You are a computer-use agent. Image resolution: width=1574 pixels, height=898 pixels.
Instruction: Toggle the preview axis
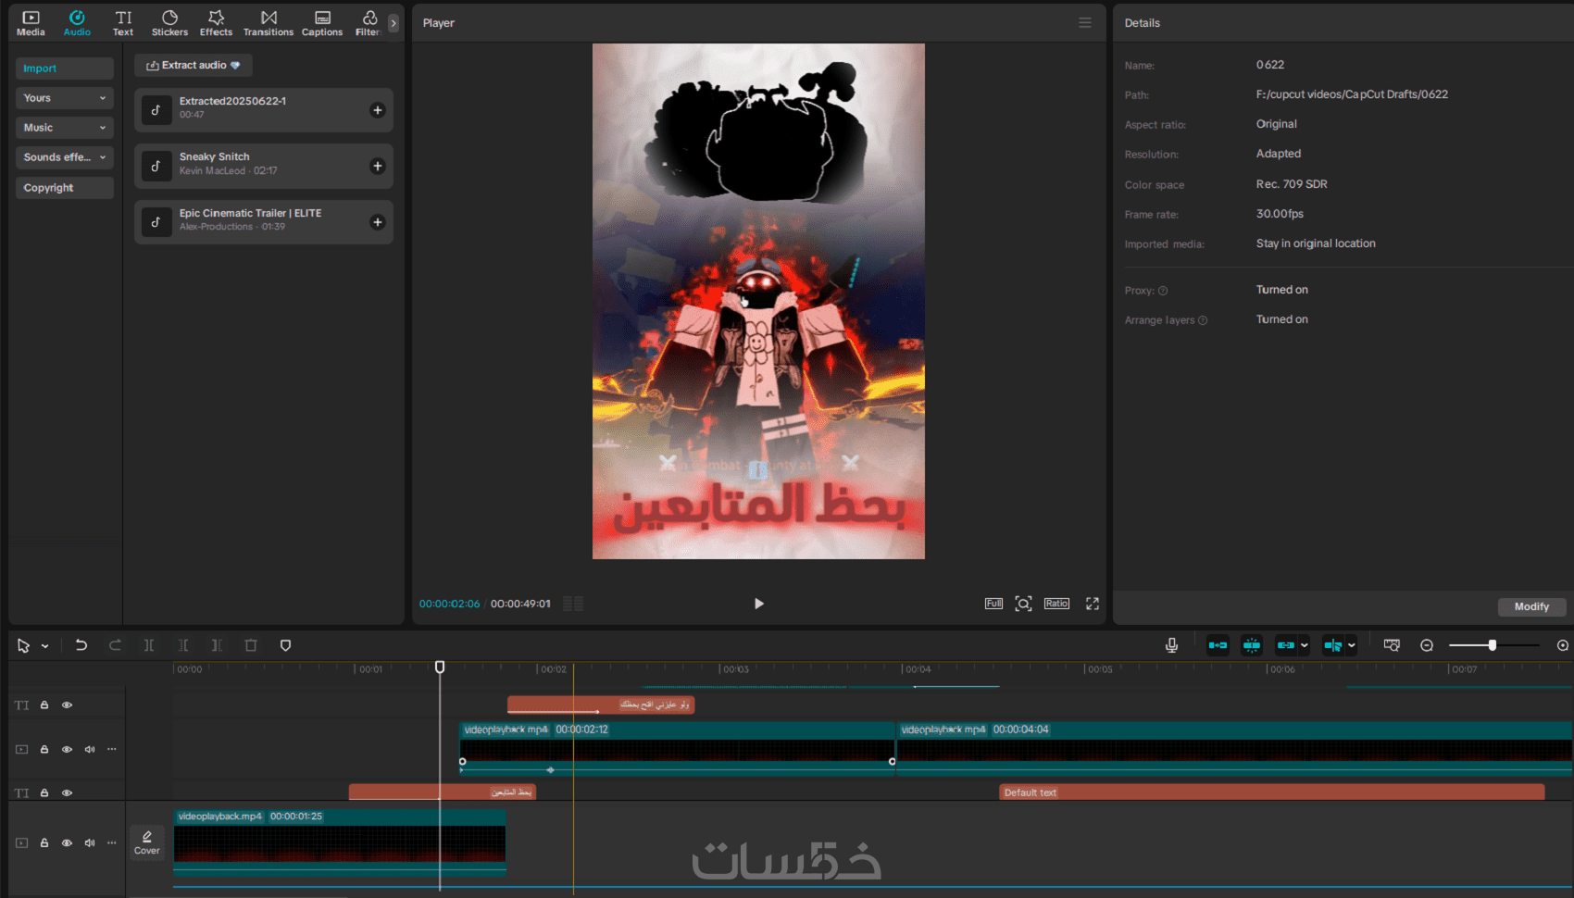(1333, 645)
